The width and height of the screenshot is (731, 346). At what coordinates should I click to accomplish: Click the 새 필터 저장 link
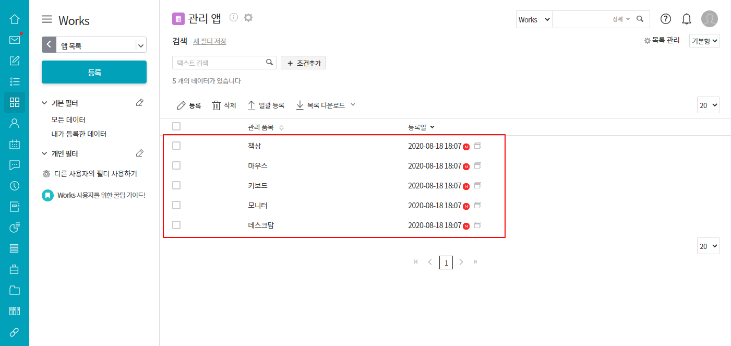[210, 41]
